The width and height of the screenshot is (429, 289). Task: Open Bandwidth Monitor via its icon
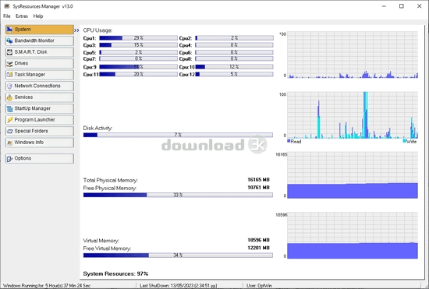(9, 41)
